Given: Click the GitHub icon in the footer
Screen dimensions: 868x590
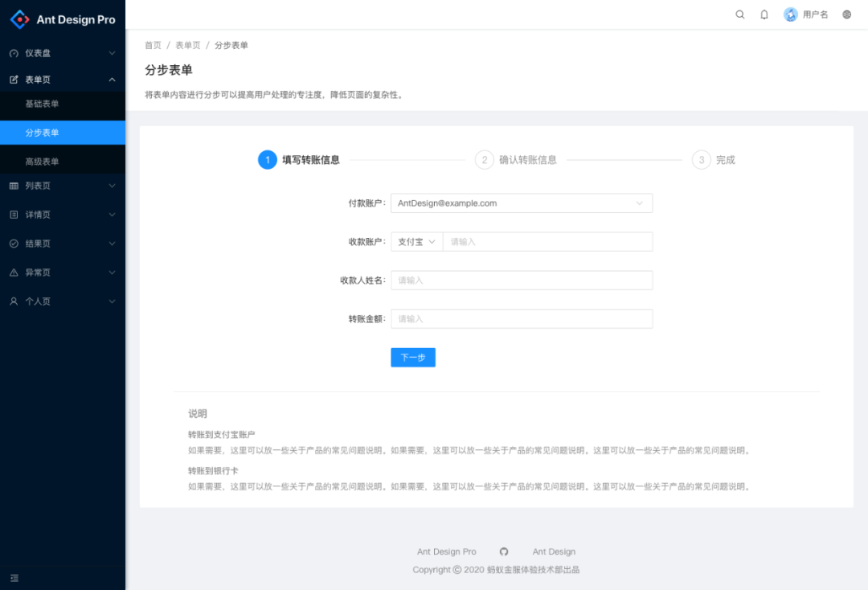Looking at the screenshot, I should click(x=504, y=551).
